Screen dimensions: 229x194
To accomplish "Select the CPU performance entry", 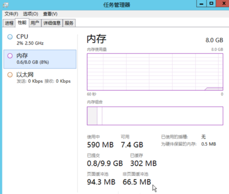I will click(x=40, y=40).
